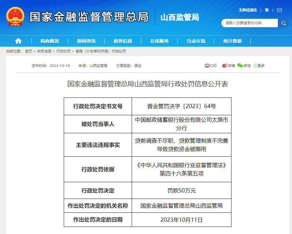Share via the WeChat (微信) icon
Image resolution: width=292 pixels, height=234 pixels.
click(x=240, y=66)
